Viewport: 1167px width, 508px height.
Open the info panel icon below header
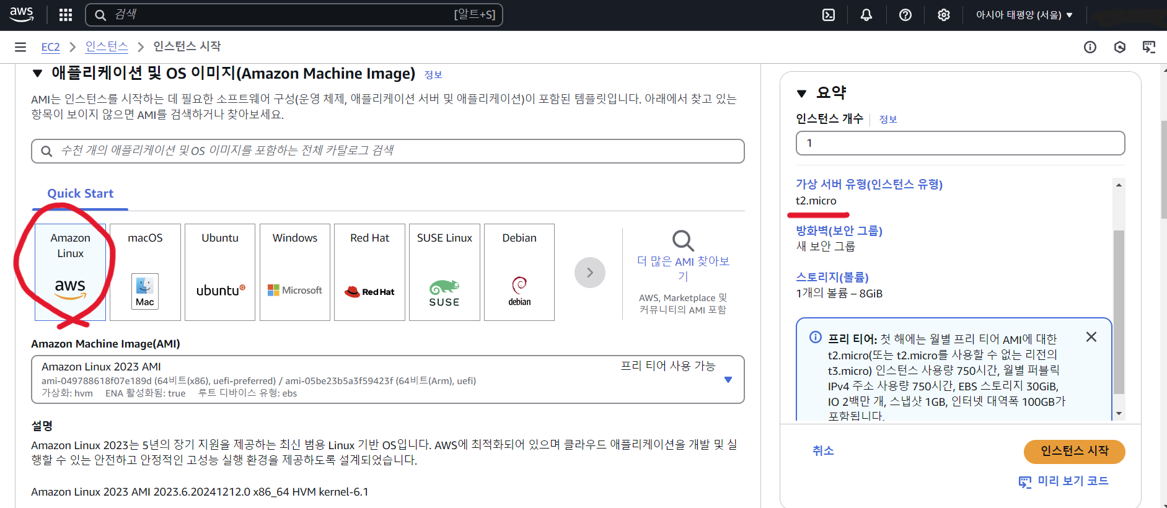tap(1090, 47)
